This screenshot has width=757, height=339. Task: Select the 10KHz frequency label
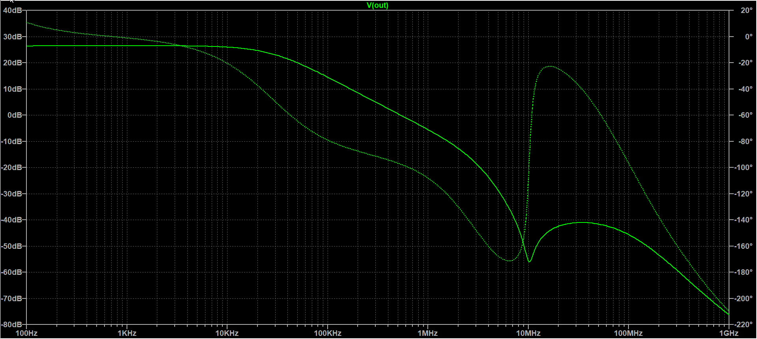tap(227, 333)
